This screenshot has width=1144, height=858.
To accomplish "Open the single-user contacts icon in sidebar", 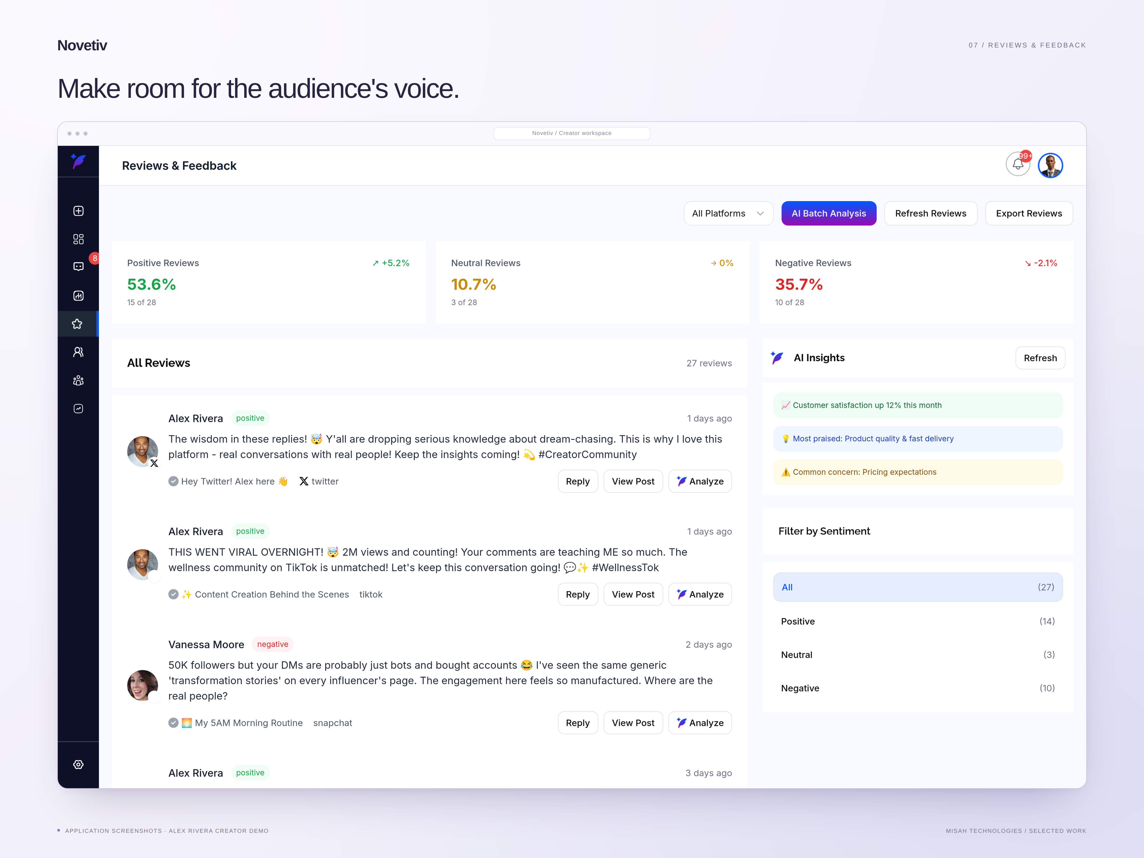I will click(x=78, y=352).
